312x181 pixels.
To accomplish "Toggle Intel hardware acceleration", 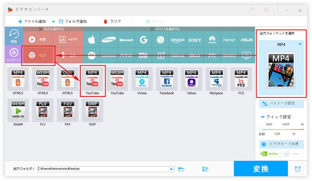I will [293, 154].
